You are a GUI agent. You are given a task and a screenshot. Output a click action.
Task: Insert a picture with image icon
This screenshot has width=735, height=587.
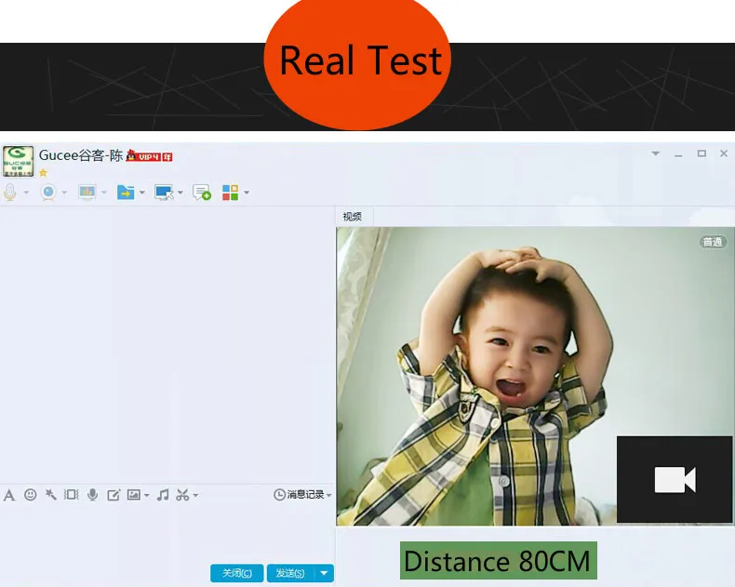tap(134, 495)
